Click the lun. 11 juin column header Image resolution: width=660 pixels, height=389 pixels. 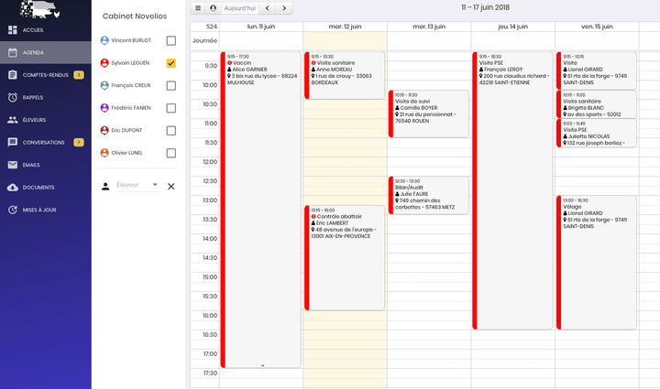coord(261,27)
